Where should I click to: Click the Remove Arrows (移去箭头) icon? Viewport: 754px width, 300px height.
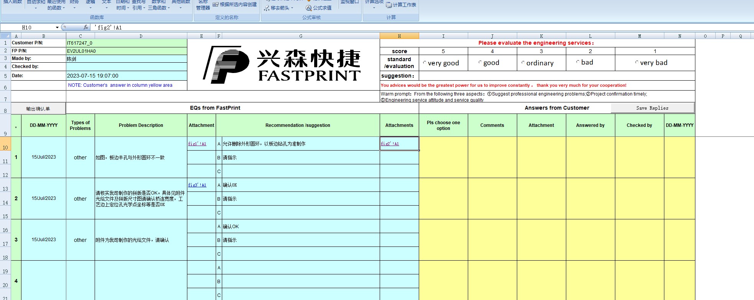click(x=267, y=8)
